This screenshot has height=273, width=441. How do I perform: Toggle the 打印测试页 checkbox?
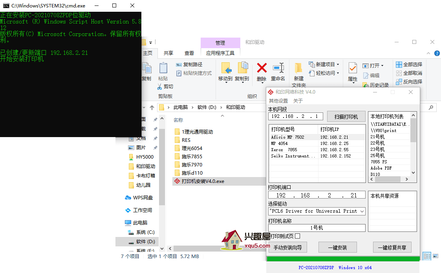[x=298, y=236]
